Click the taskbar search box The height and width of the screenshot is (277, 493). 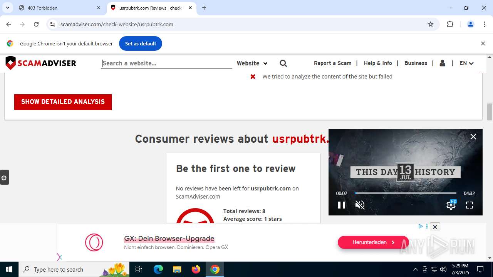pos(75,269)
